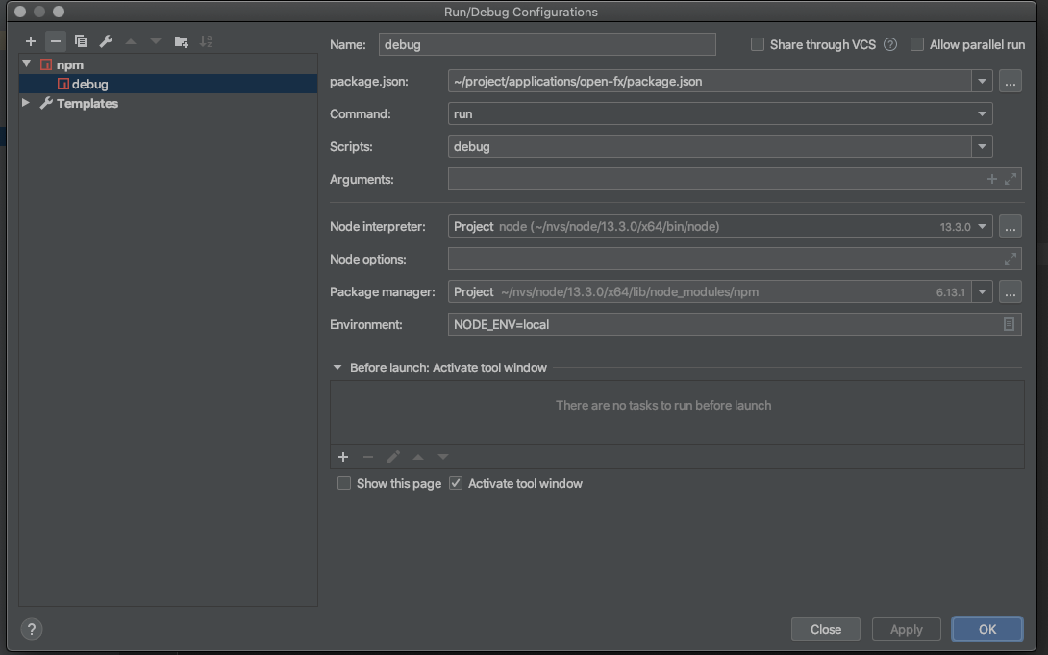1048x655 pixels.
Task: Open environment variables editor icon
Action: [x=1009, y=324]
